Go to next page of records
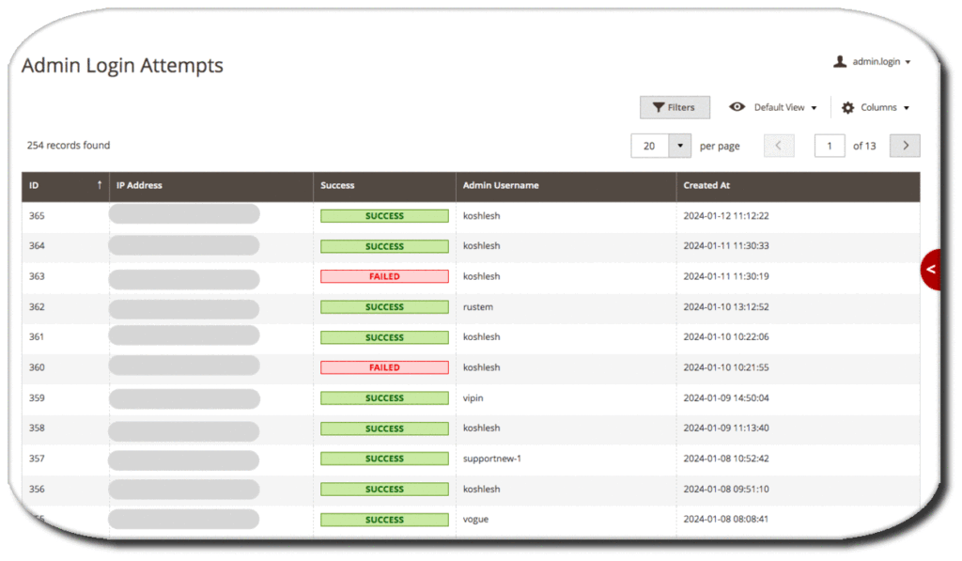 905,146
